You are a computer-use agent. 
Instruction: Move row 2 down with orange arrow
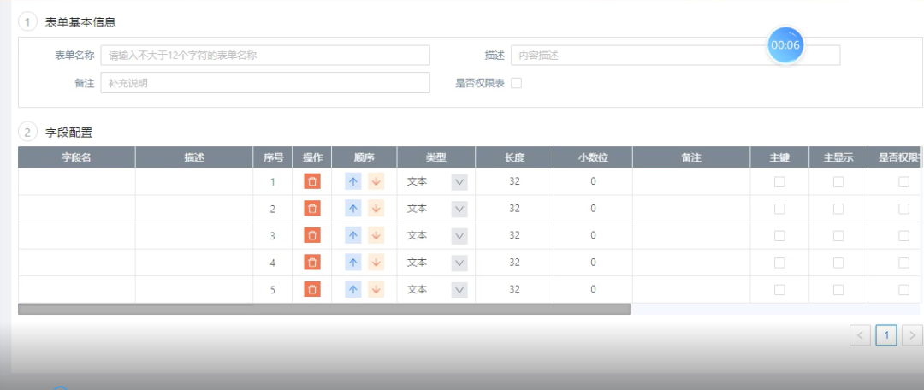tap(376, 208)
